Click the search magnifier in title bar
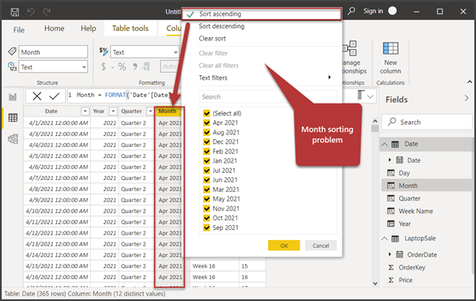The height and width of the screenshot is (301, 476). click(351, 11)
